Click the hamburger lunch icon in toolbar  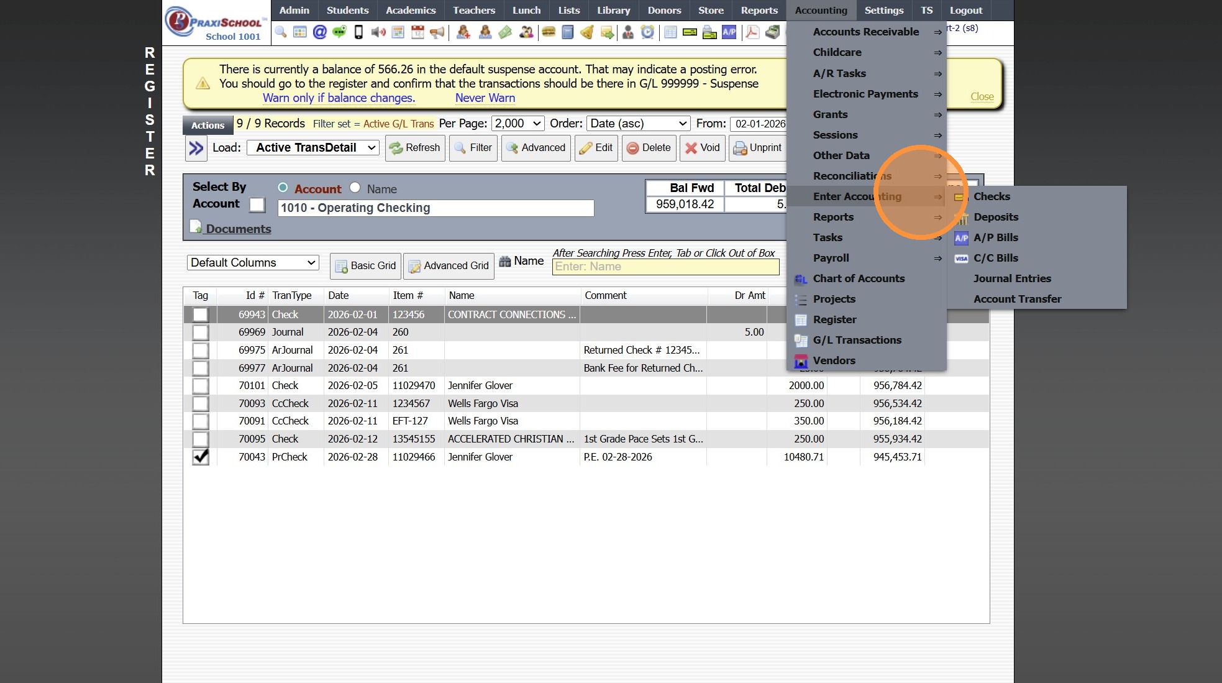point(548,32)
